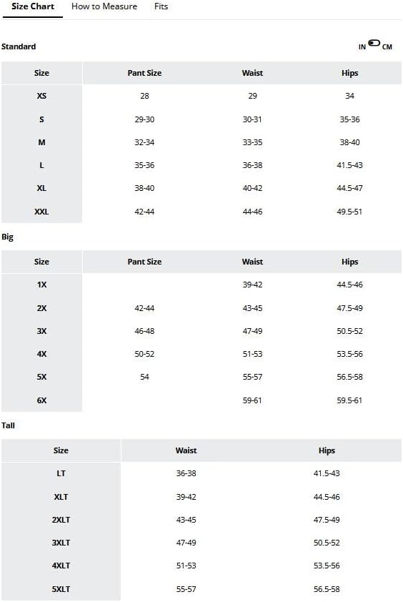Image resolution: width=403 pixels, height=602 pixels.
Task: Click the Pant Size header in Standard table
Action: [144, 73]
